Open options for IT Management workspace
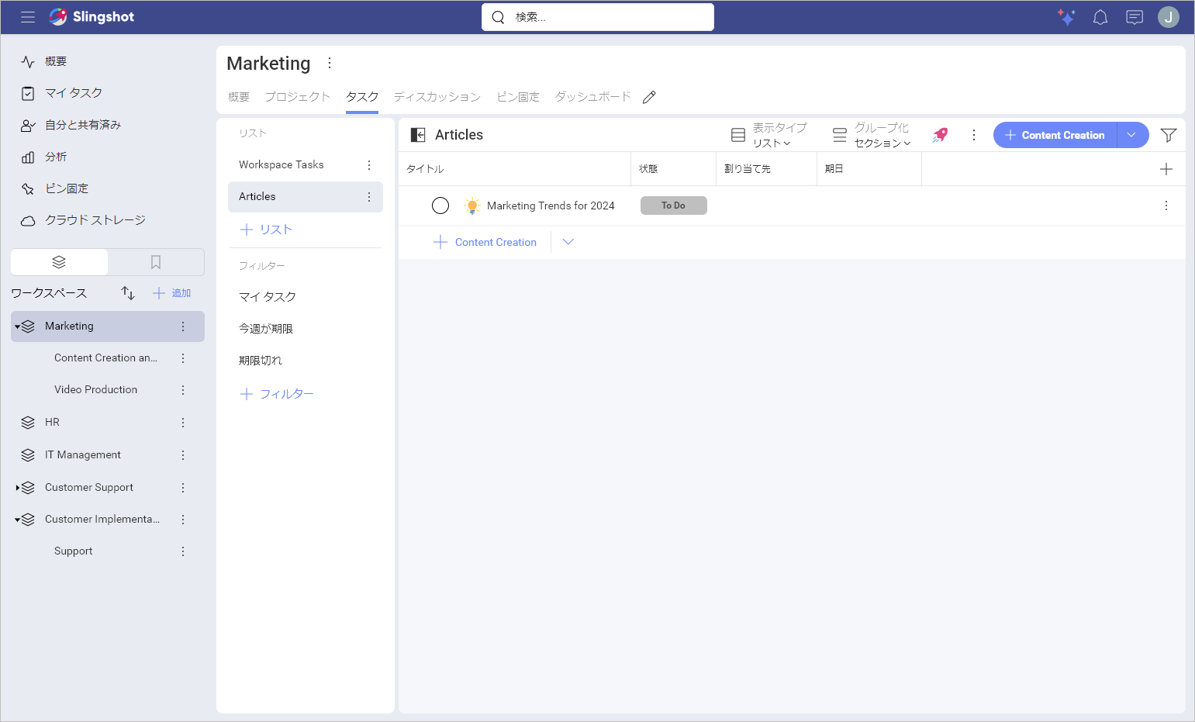Viewport: 1195px width, 722px height. [x=183, y=455]
